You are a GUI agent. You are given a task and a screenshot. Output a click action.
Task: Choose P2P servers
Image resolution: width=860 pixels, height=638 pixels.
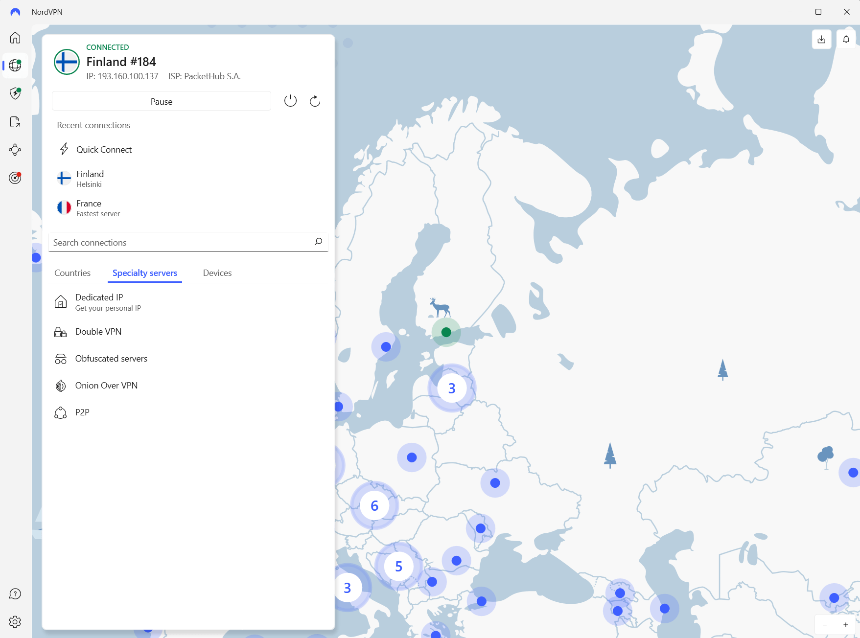[x=188, y=412]
